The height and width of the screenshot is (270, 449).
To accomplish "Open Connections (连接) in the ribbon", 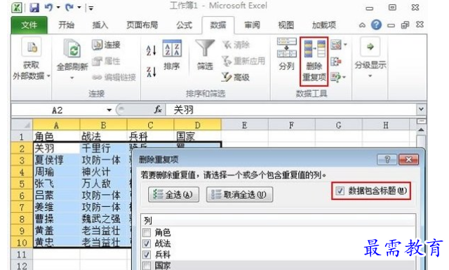I will pos(106,45).
